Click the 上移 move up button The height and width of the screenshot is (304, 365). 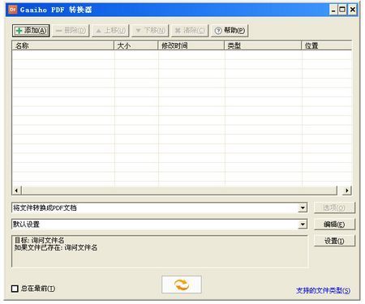click(x=110, y=31)
